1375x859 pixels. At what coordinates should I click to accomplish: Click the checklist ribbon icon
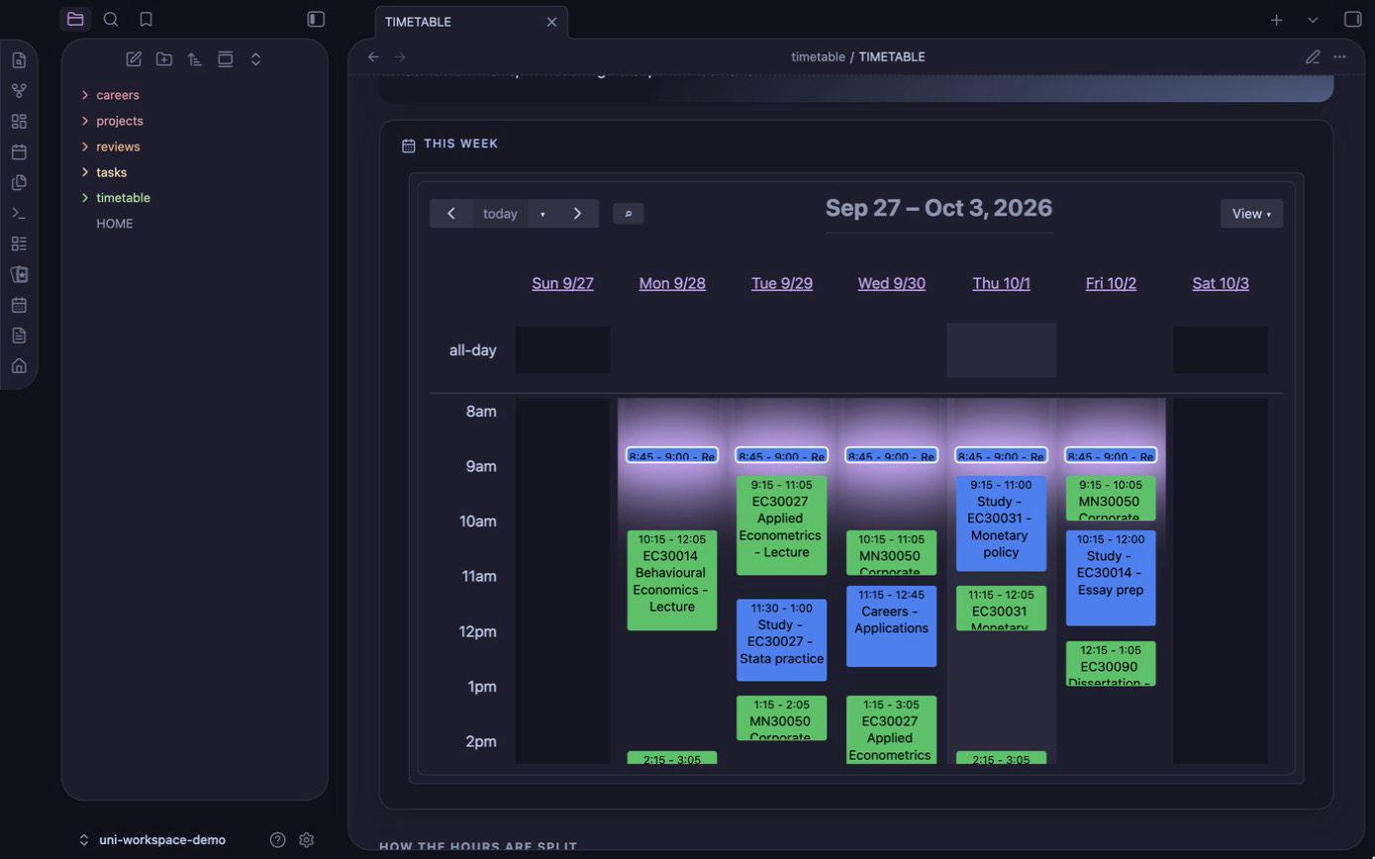click(x=19, y=243)
